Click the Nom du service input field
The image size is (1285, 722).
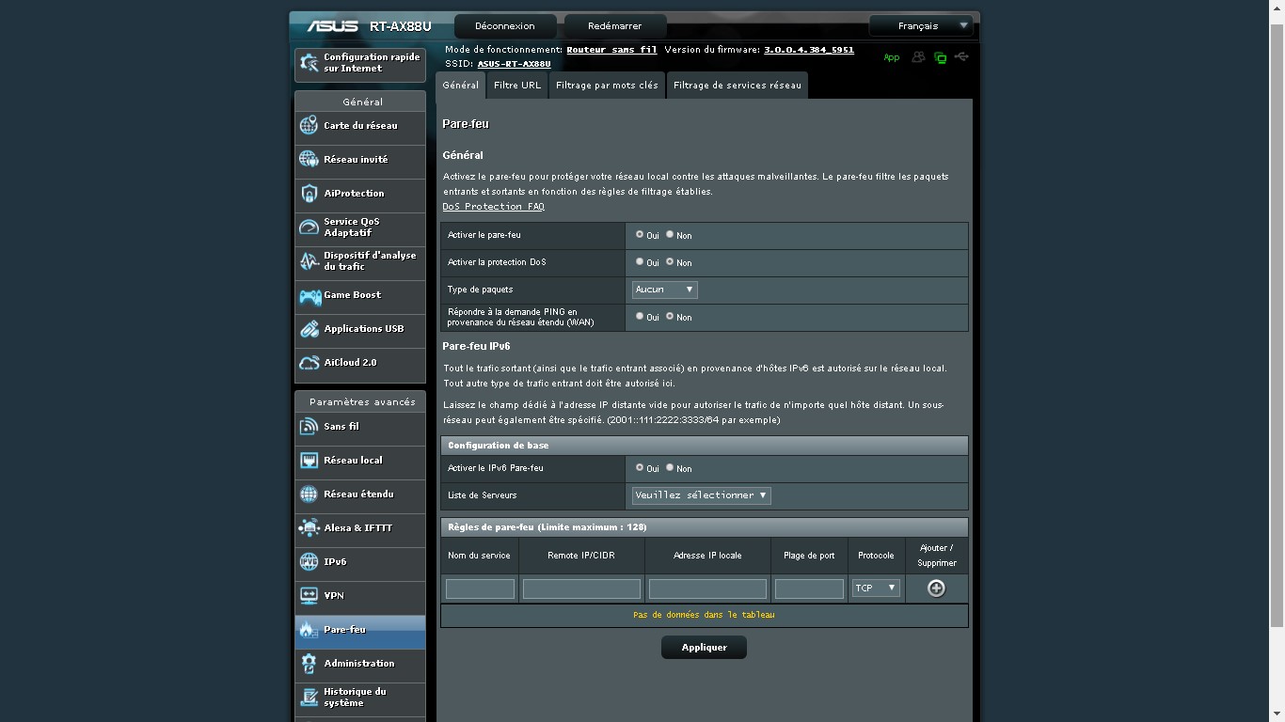tap(480, 589)
